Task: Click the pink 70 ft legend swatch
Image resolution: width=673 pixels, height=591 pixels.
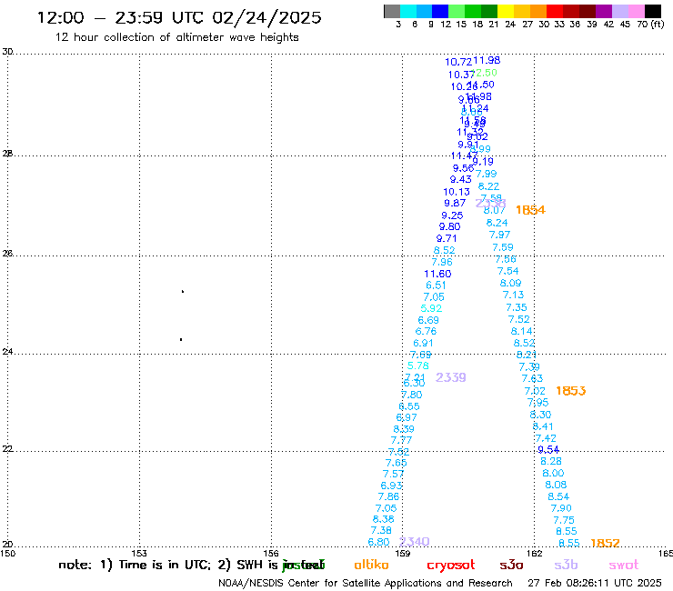Action: (x=636, y=12)
